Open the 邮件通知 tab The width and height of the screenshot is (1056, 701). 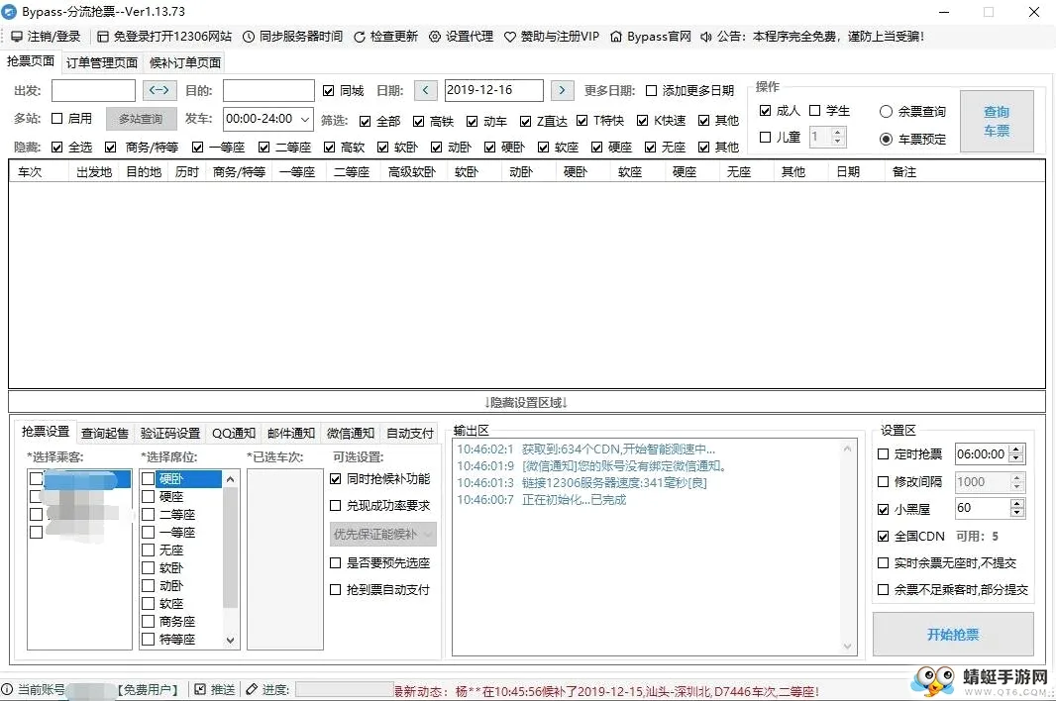(291, 433)
